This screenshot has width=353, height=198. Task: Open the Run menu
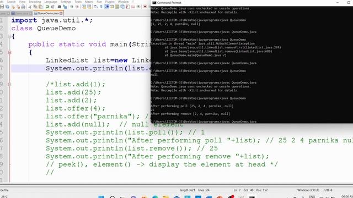click(x=99, y=2)
